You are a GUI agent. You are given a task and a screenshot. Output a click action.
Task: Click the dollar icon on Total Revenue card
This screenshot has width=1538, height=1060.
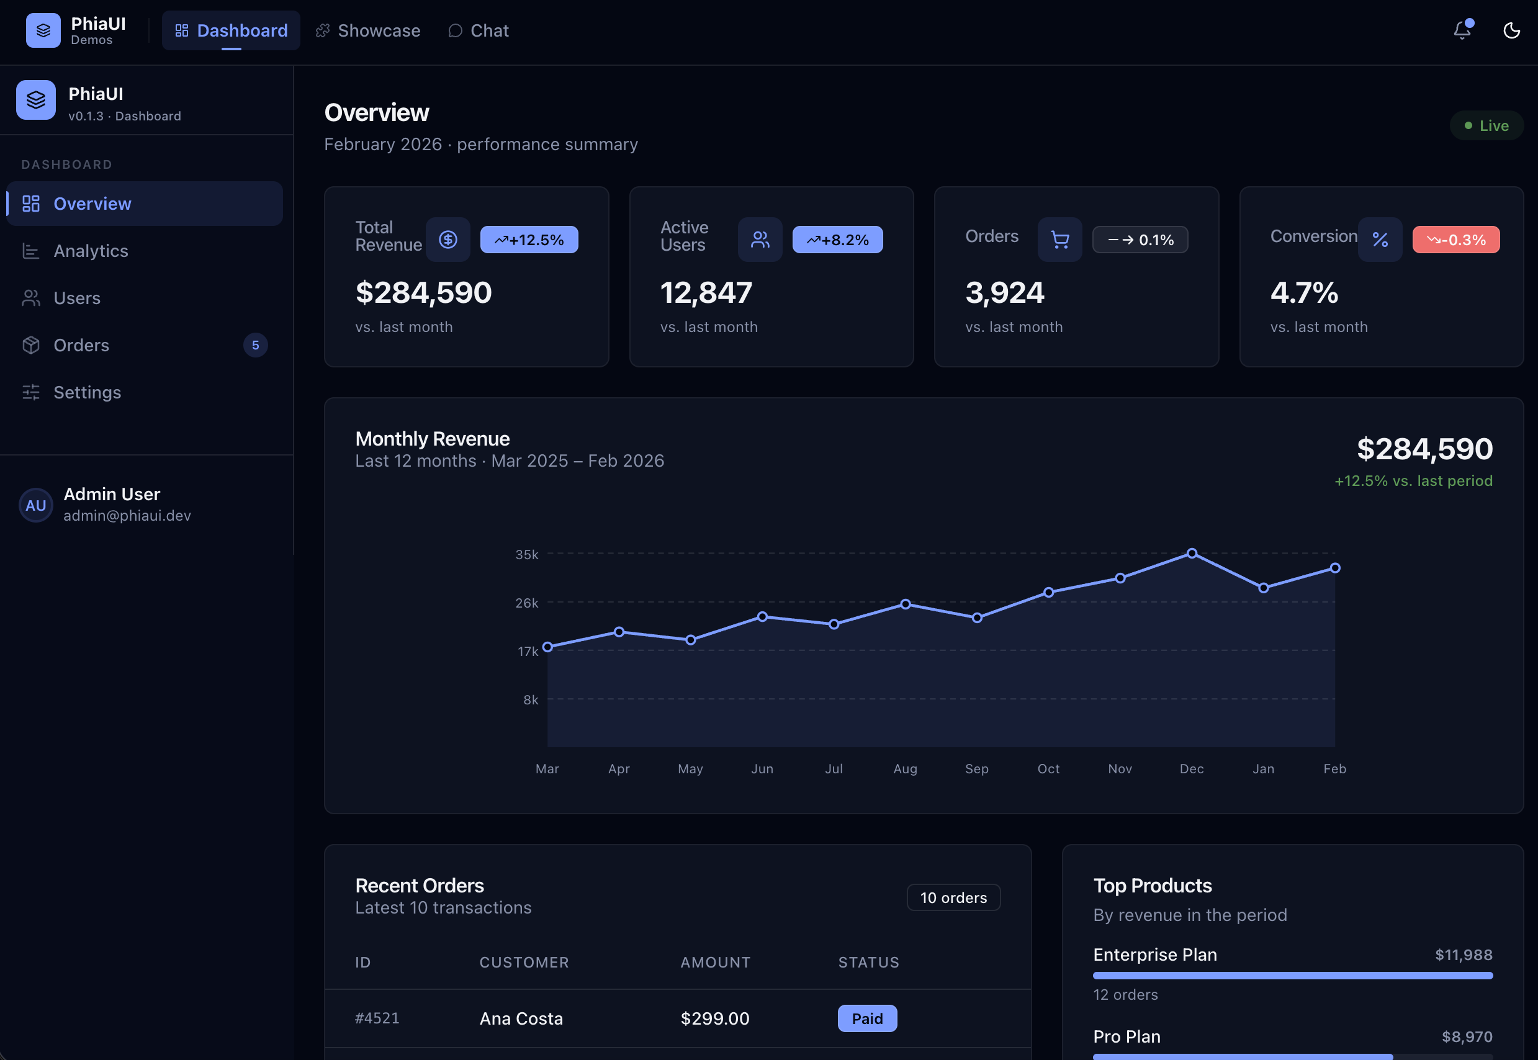[448, 239]
